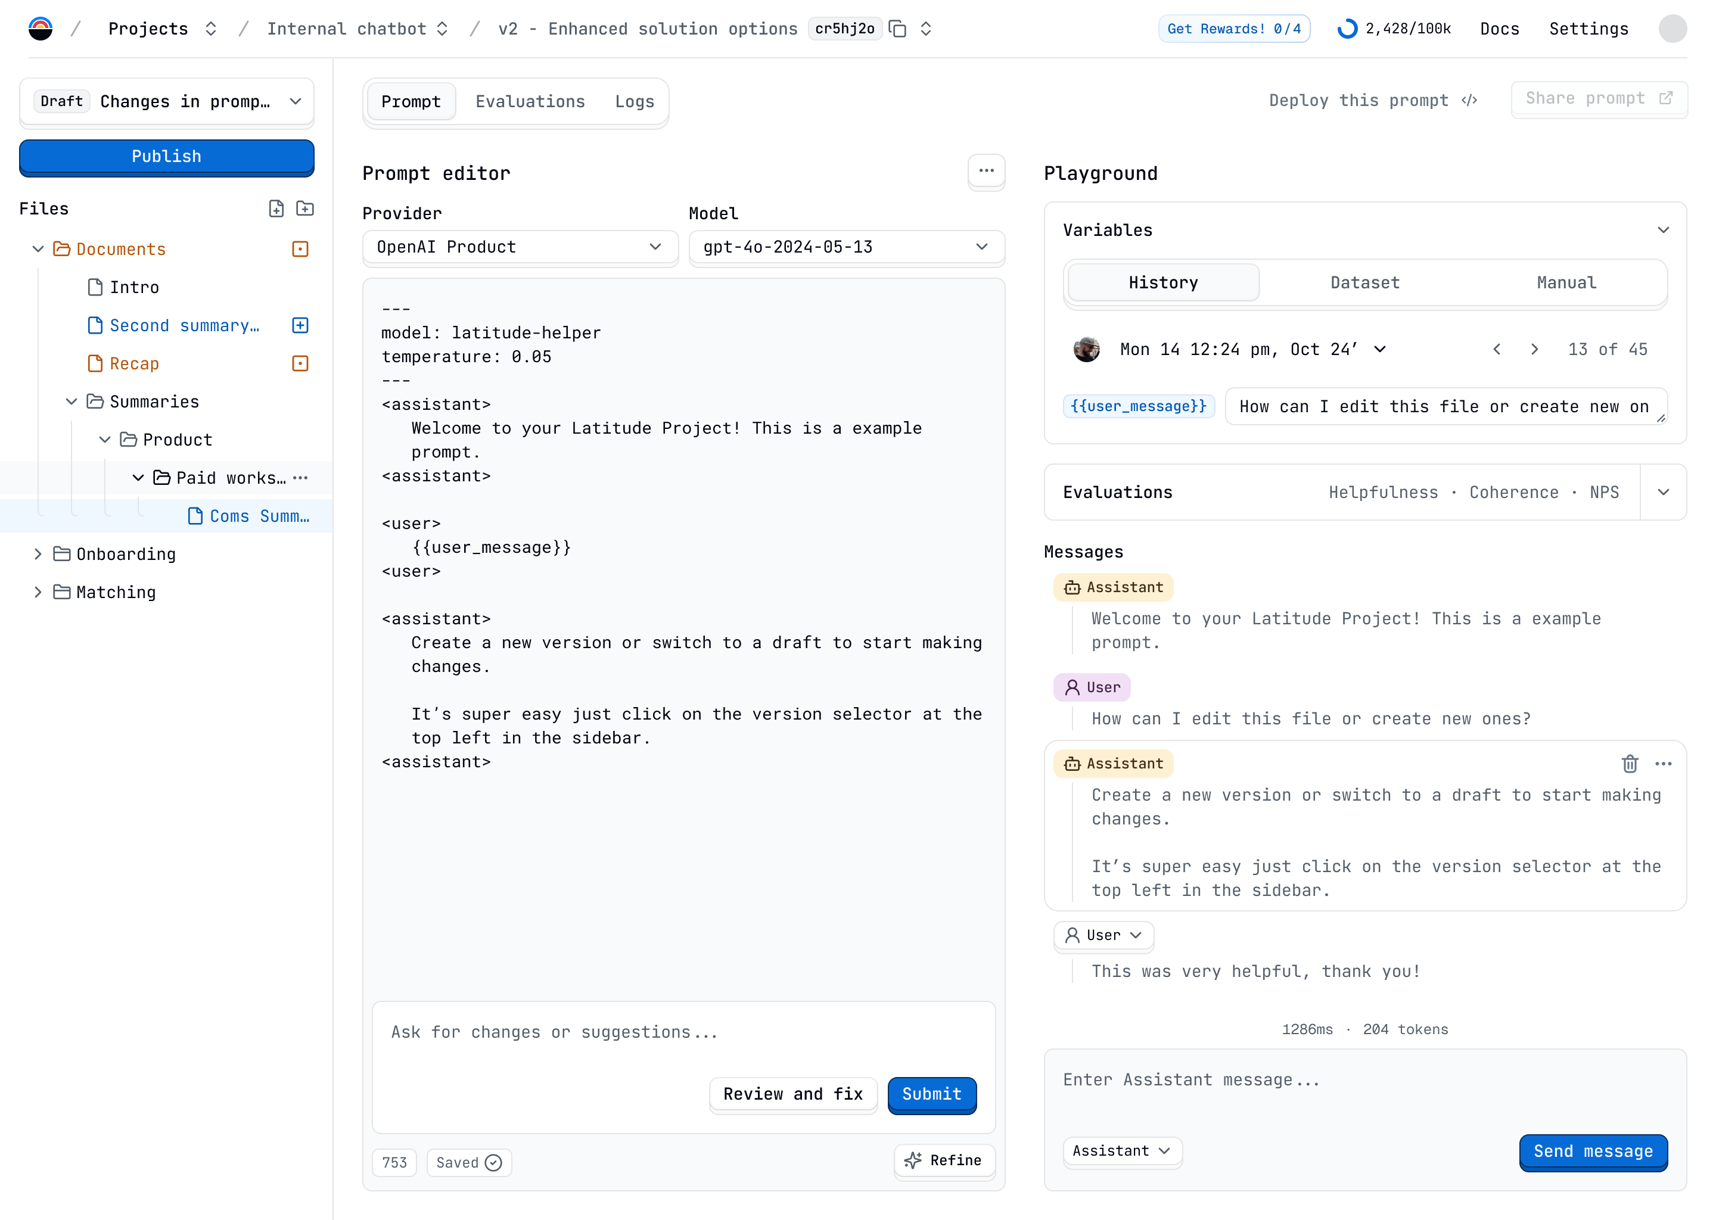
Task: Click the Get Rewards 0/4 badge
Action: (1233, 29)
